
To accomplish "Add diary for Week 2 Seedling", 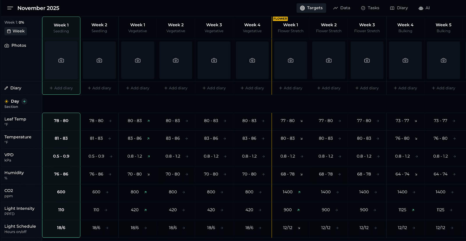I will click(x=99, y=88).
